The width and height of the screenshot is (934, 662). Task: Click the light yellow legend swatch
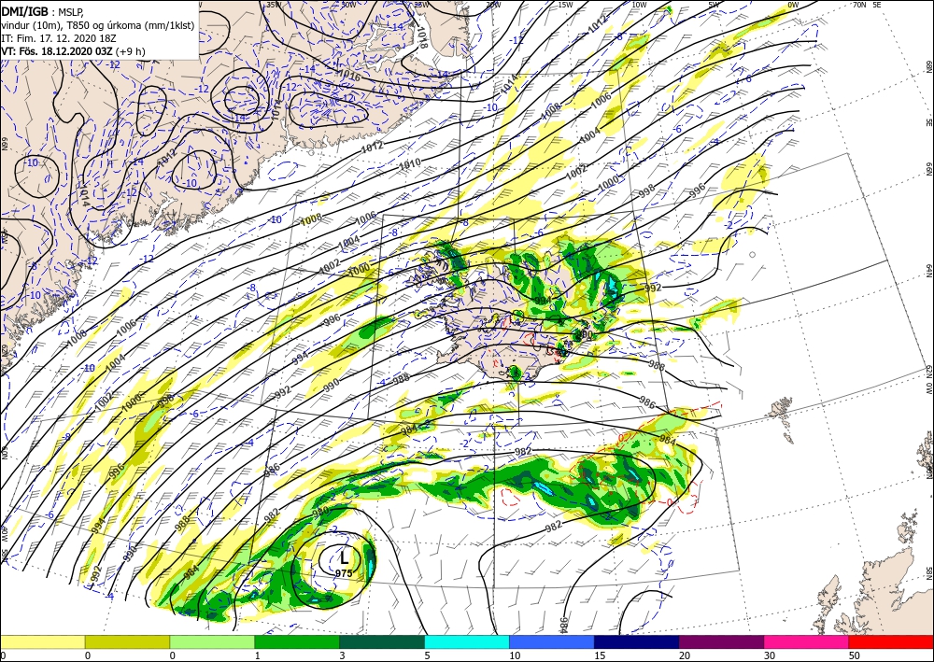tap(42, 641)
